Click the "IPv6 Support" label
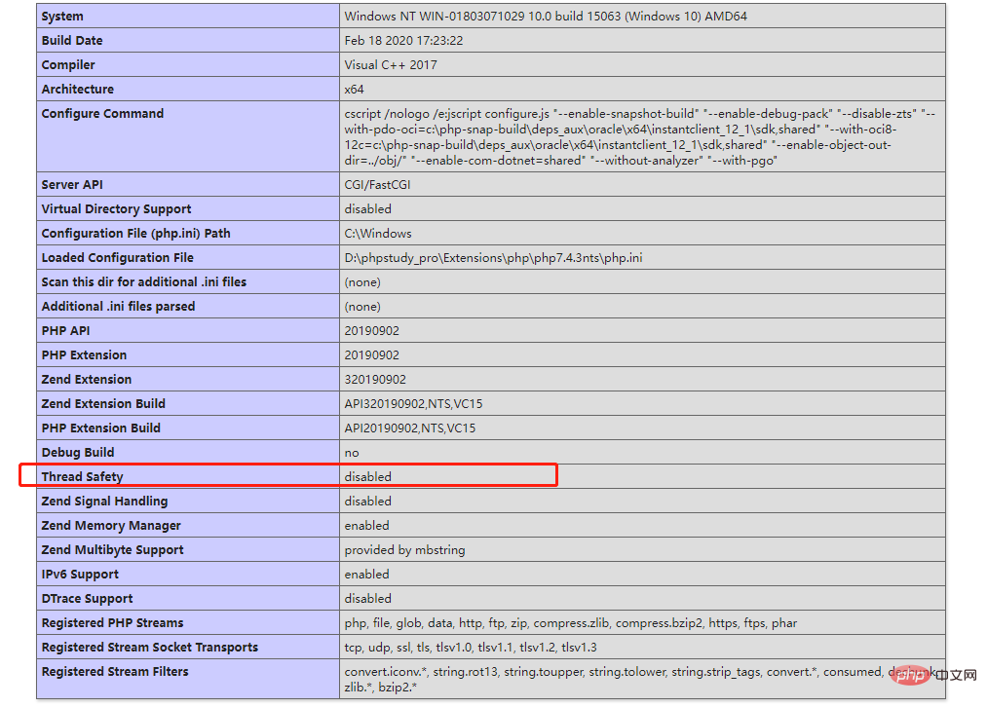This screenshot has height=707, width=987. pyautogui.click(x=80, y=575)
